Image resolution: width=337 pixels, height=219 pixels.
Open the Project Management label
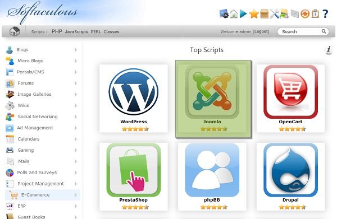point(41,184)
